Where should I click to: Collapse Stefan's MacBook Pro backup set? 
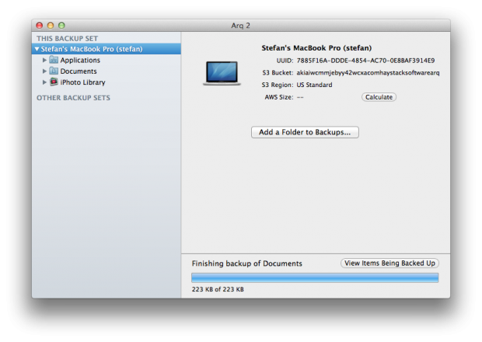37,49
